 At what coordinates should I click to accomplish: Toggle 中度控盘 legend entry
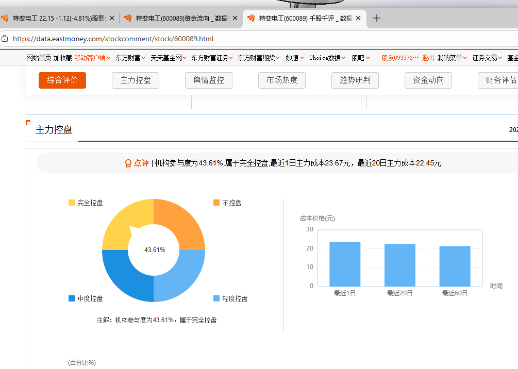[86, 299]
